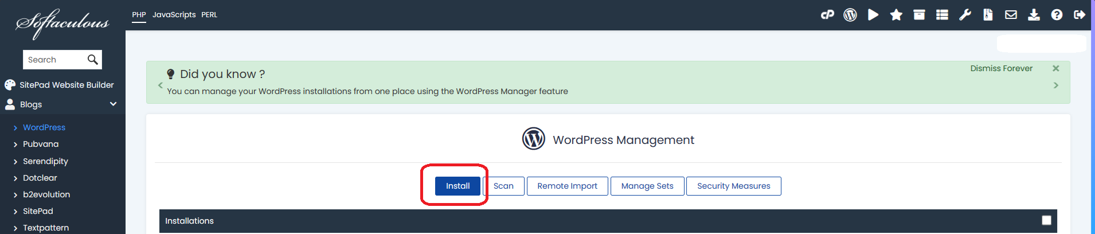Click the lightbulb tip icon
This screenshot has width=1095, height=234.
(x=170, y=74)
